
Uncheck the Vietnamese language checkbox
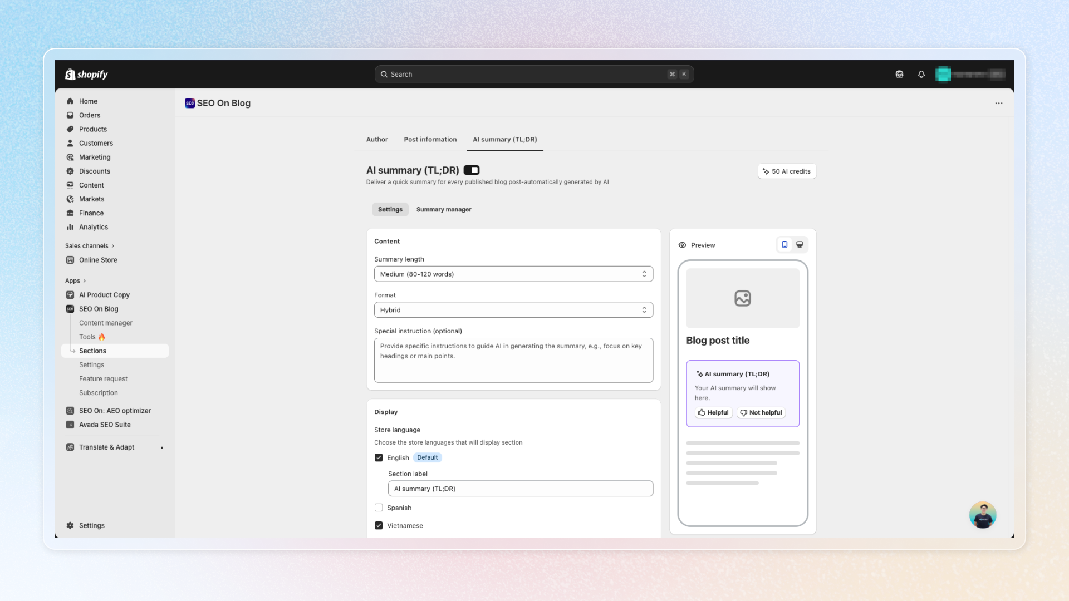[x=379, y=525]
